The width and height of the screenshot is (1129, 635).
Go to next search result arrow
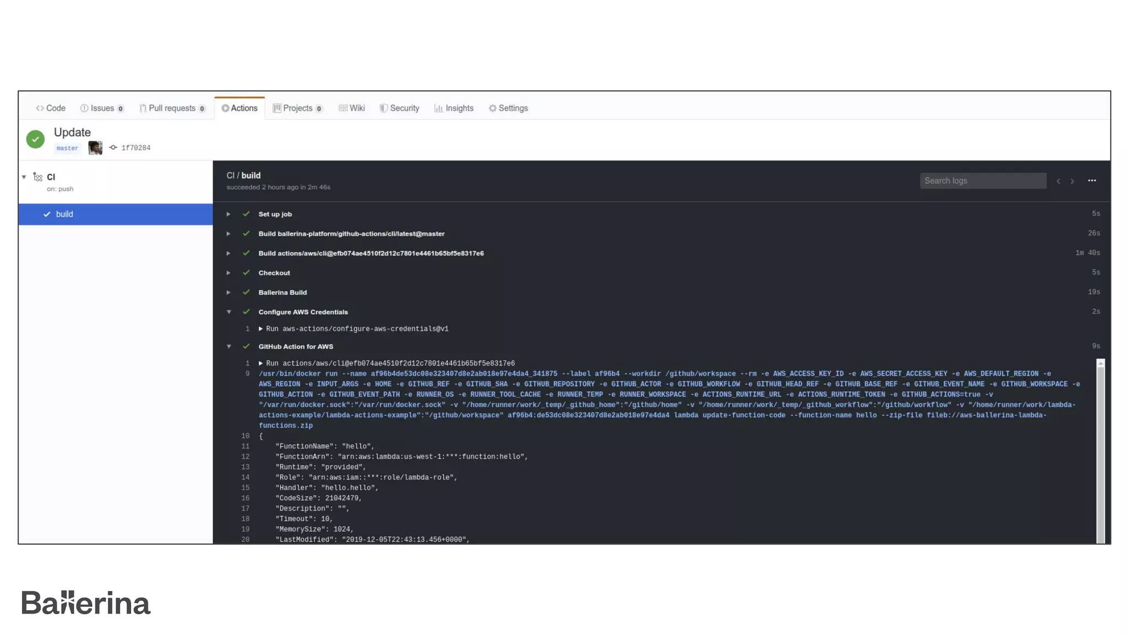point(1072,181)
